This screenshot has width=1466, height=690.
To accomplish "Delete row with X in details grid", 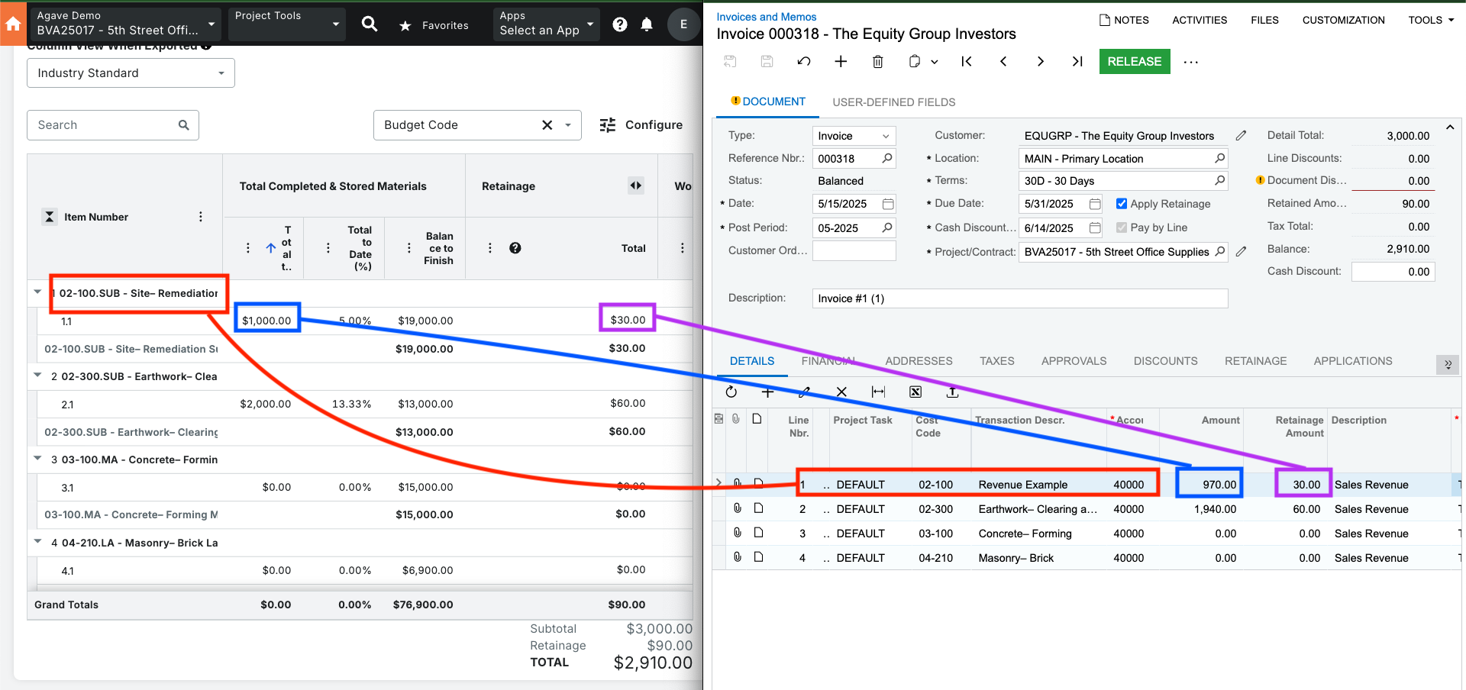I will [841, 392].
